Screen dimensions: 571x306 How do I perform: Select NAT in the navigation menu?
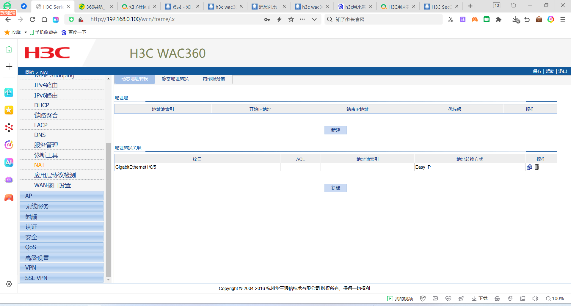pos(40,165)
